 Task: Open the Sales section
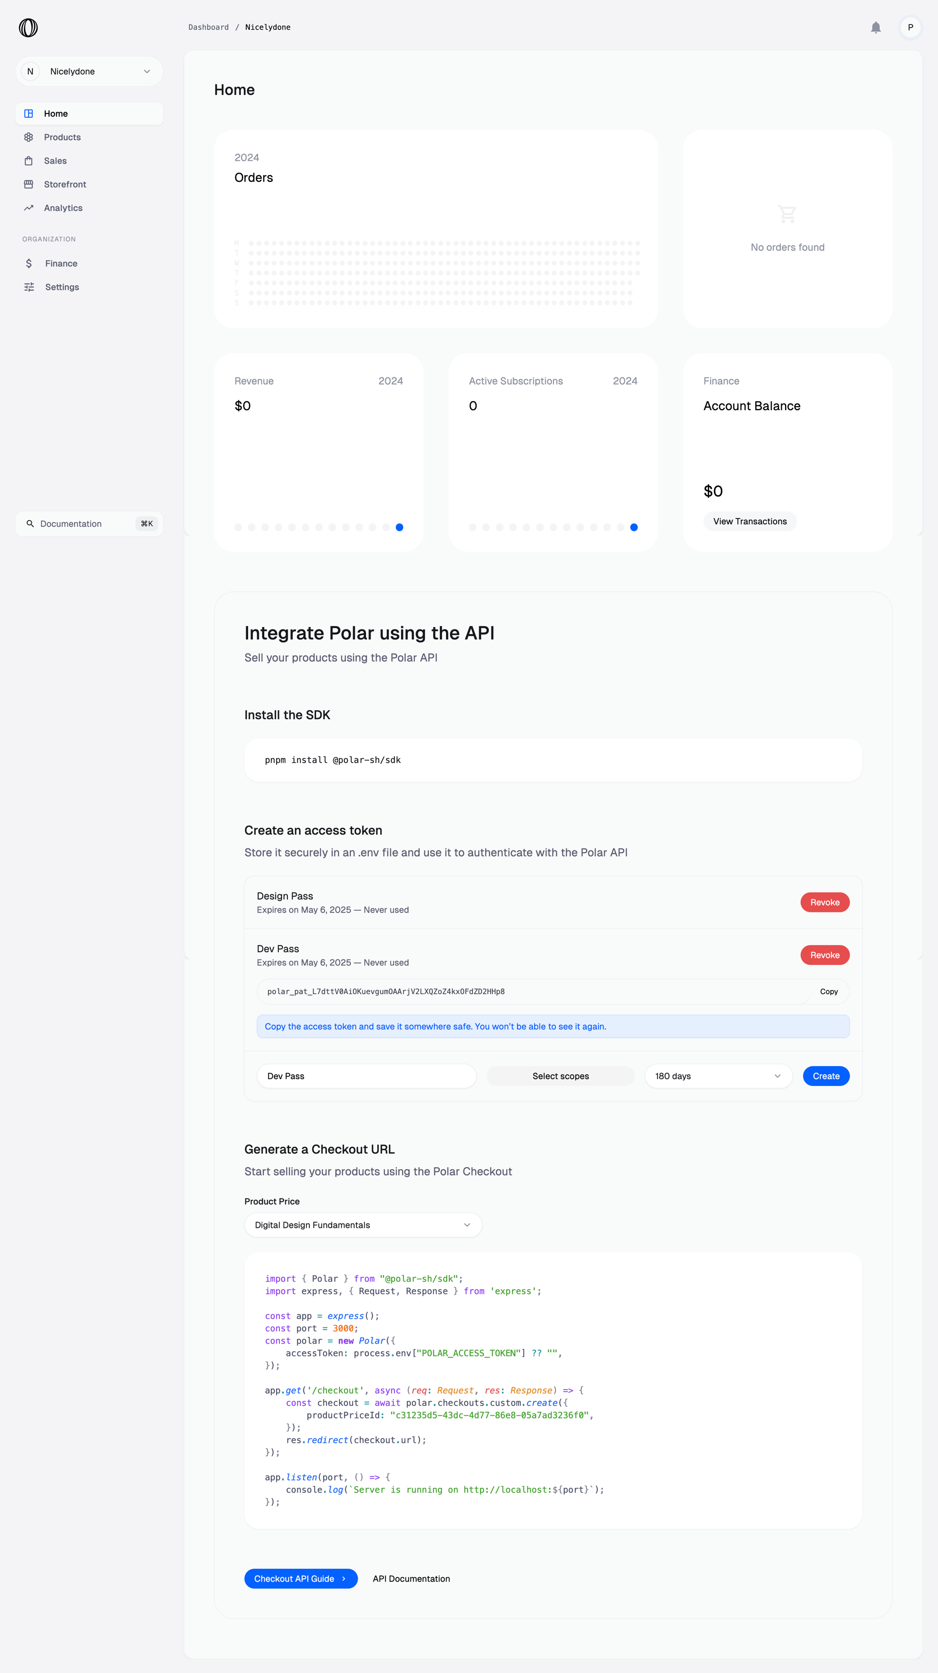click(55, 160)
